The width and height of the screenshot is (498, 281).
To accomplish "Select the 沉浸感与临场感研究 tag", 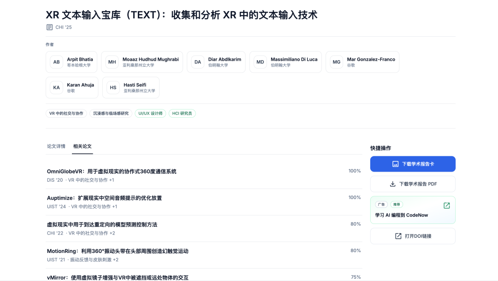I will (x=111, y=113).
